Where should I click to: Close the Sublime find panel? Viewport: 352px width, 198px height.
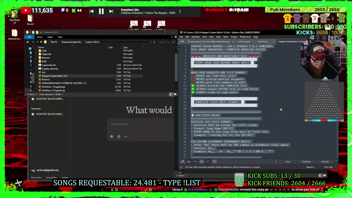(x=336, y=161)
